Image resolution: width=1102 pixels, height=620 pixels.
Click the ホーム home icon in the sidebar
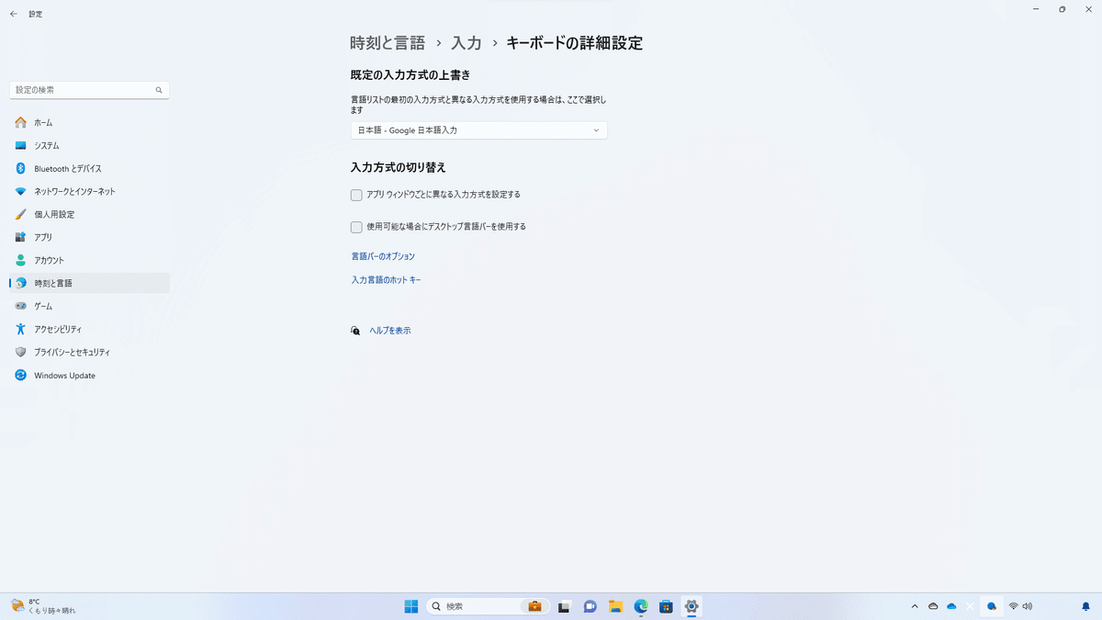click(20, 122)
